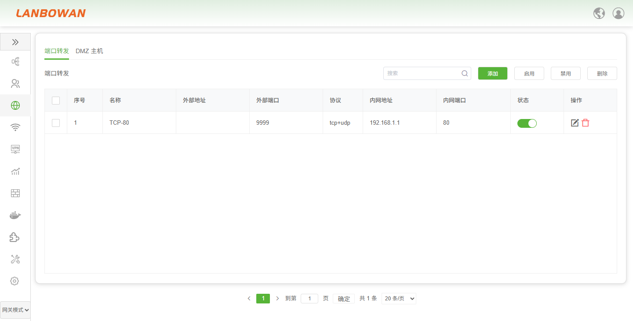Click the 启用 button
Image resolution: width=633 pixels, height=321 pixels.
(529, 73)
